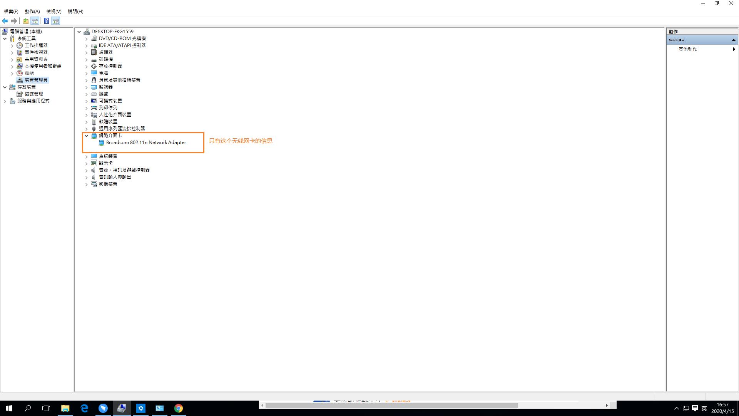This screenshot has width=739, height=416.
Task: Open 其他動作 submenu in Actions pane
Action: 688,49
